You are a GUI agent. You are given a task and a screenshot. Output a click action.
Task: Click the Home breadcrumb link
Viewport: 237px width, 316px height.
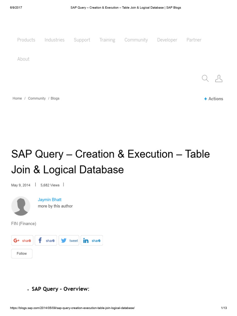click(17, 98)
